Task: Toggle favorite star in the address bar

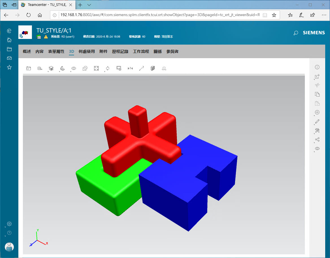Action: [x=274, y=15]
